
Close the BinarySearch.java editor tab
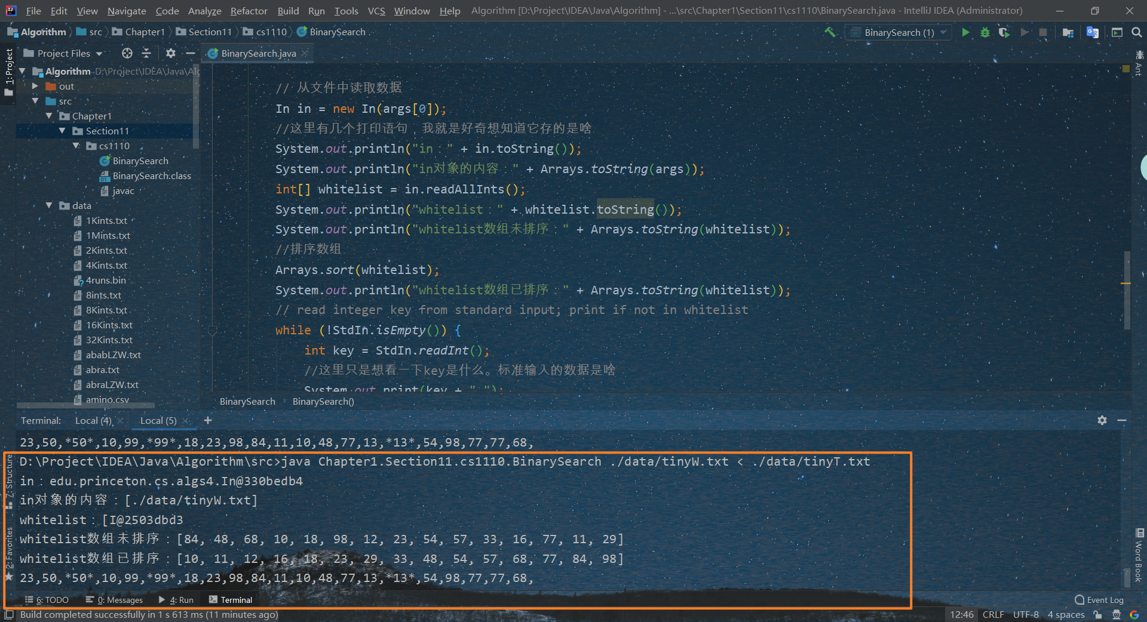coord(305,53)
